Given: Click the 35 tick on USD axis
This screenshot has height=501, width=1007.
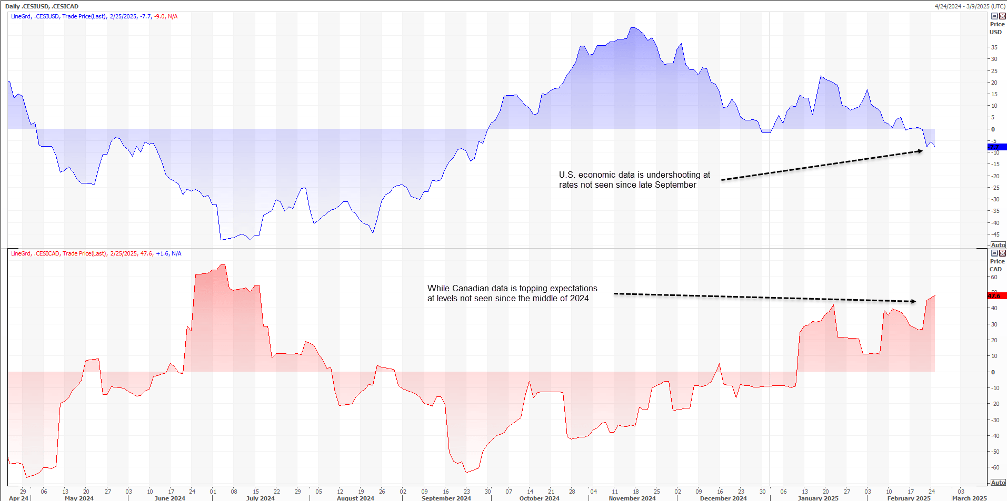Looking at the screenshot, I should pyautogui.click(x=994, y=47).
